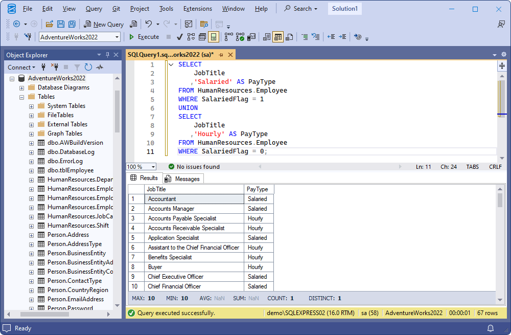This screenshot has width=511, height=335.
Task: Click the Object Explorer vertical scrollbar thumb
Action: (x=118, y=111)
